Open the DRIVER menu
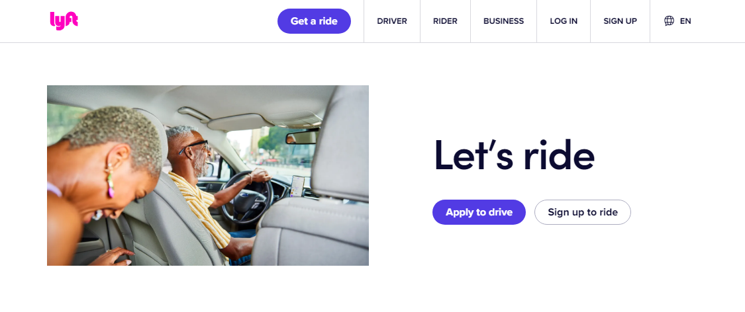This screenshot has width=745, height=312. point(392,21)
